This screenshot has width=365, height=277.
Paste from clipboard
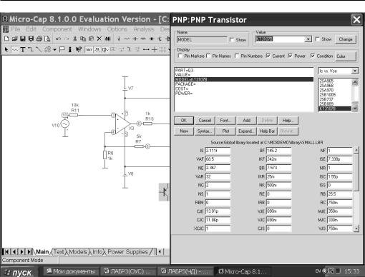[x=91, y=39]
